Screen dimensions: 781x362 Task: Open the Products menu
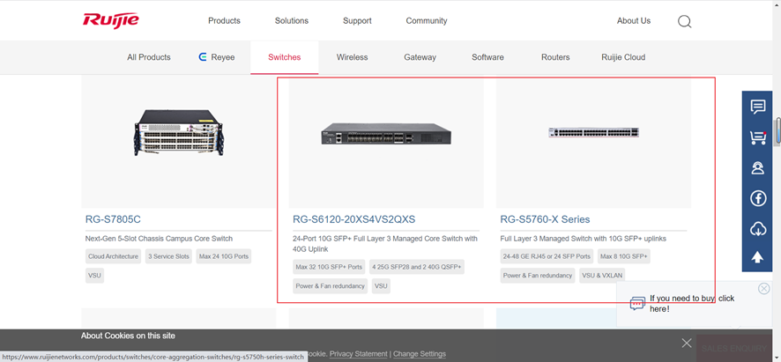coord(224,21)
